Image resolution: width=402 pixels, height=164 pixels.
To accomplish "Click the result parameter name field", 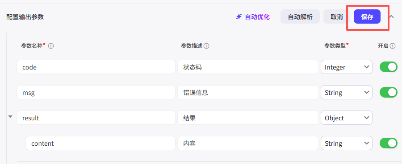I will [96, 118].
